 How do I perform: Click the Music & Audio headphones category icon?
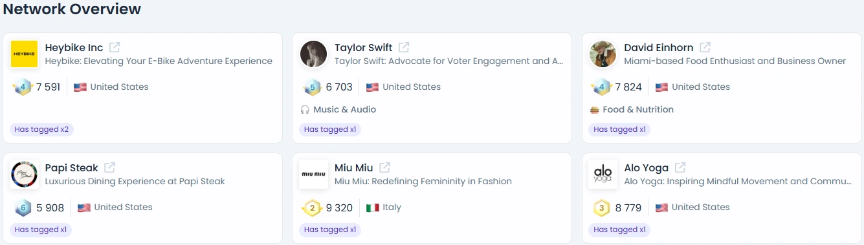tap(305, 110)
